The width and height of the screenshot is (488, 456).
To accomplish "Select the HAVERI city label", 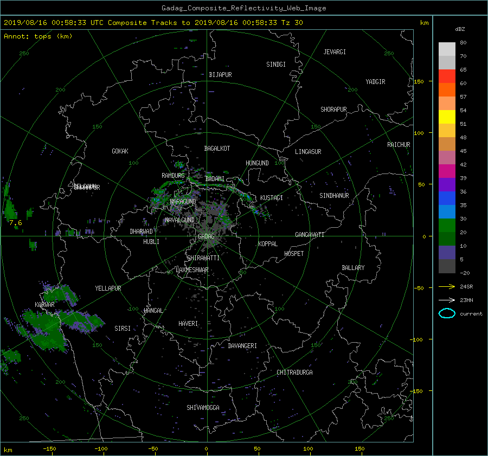I will (x=188, y=323).
